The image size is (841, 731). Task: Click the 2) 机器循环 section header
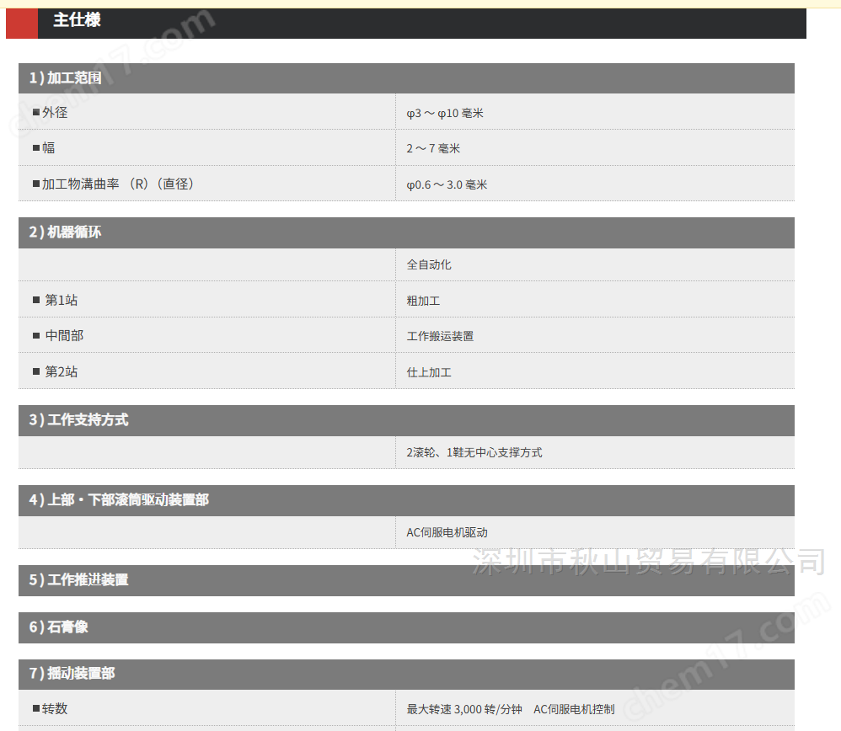[x=406, y=232]
